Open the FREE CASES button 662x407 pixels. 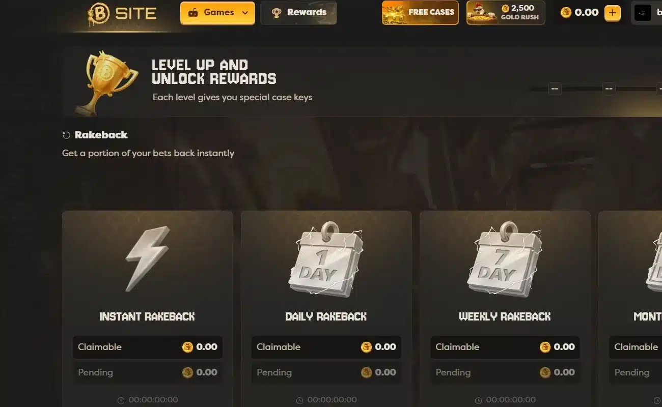[420, 13]
